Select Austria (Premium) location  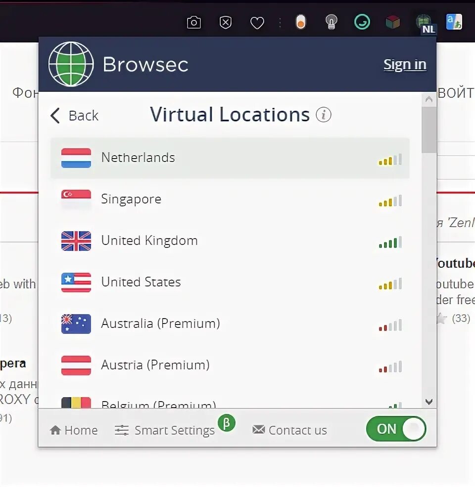point(230,365)
